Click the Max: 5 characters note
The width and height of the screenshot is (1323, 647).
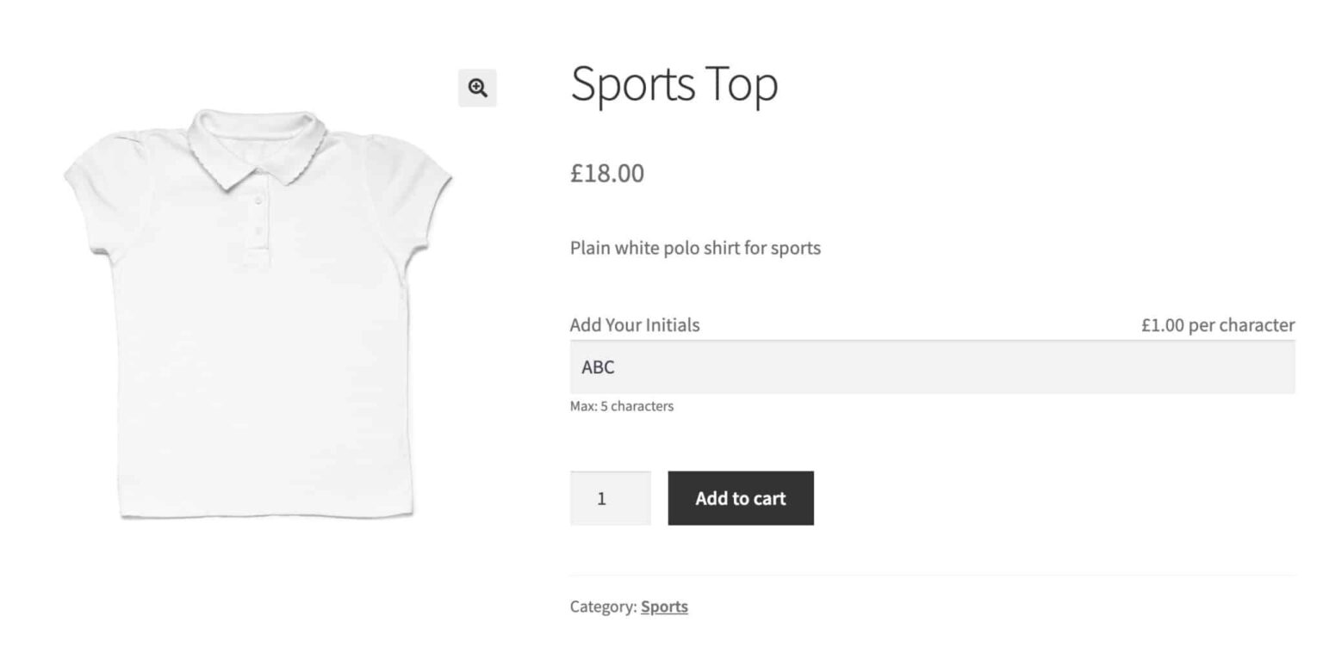pyautogui.click(x=622, y=405)
